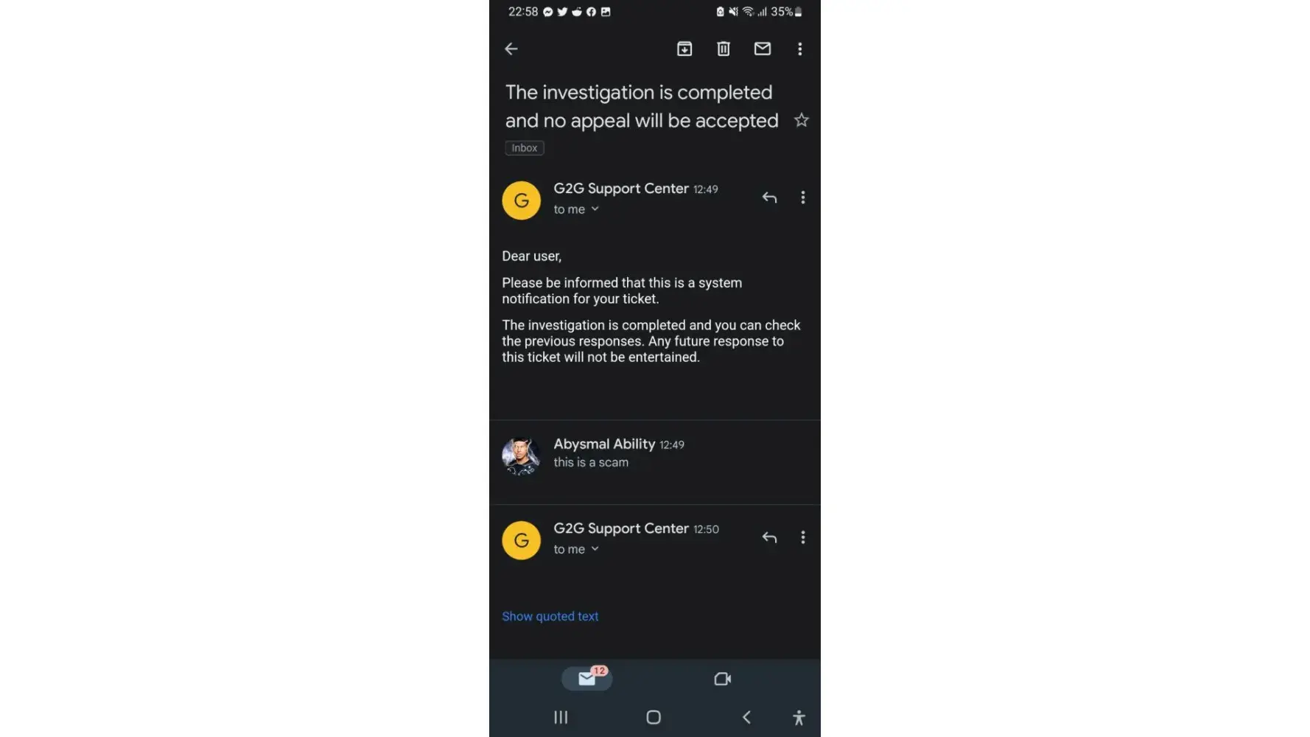Expand the collapsed Abysmal Ability message
The width and height of the screenshot is (1310, 737).
tap(654, 455)
